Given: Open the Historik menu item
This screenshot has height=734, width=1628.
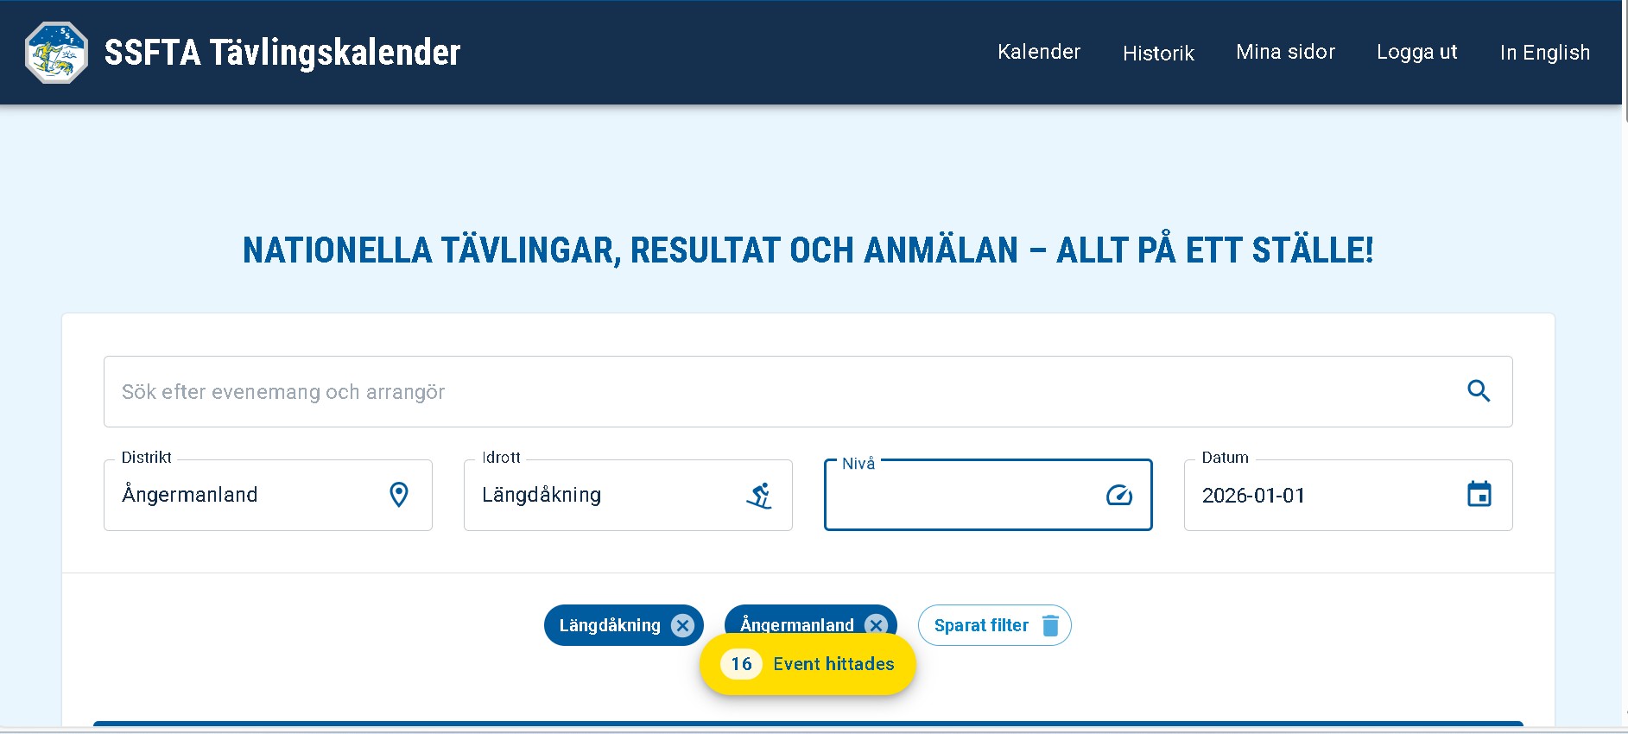Looking at the screenshot, I should pyautogui.click(x=1158, y=53).
